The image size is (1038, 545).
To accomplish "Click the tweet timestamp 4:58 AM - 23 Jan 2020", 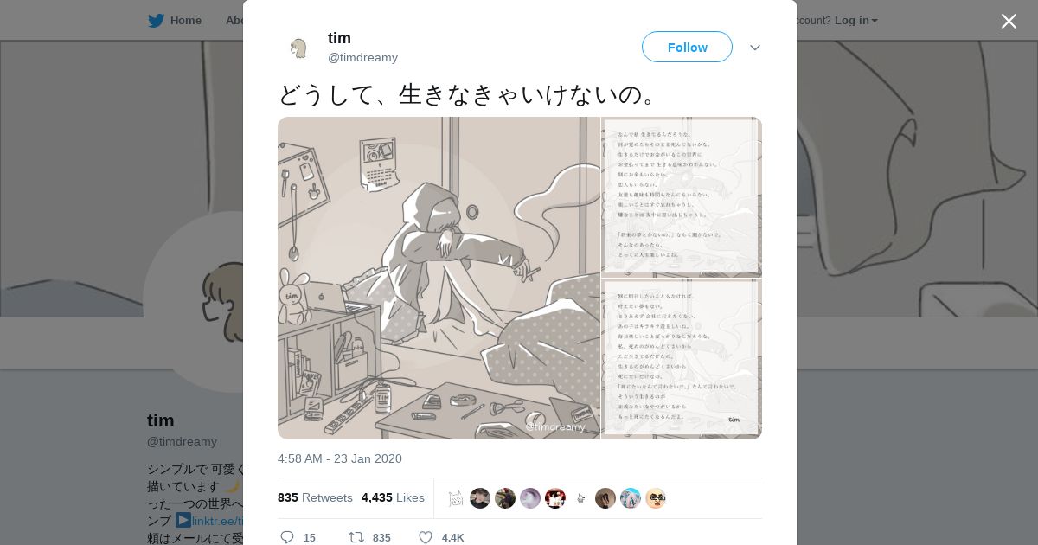I will point(340,458).
